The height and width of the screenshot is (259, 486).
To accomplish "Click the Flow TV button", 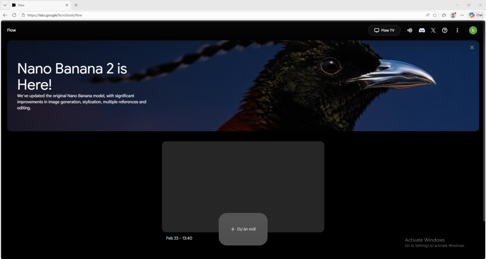I will coord(384,30).
